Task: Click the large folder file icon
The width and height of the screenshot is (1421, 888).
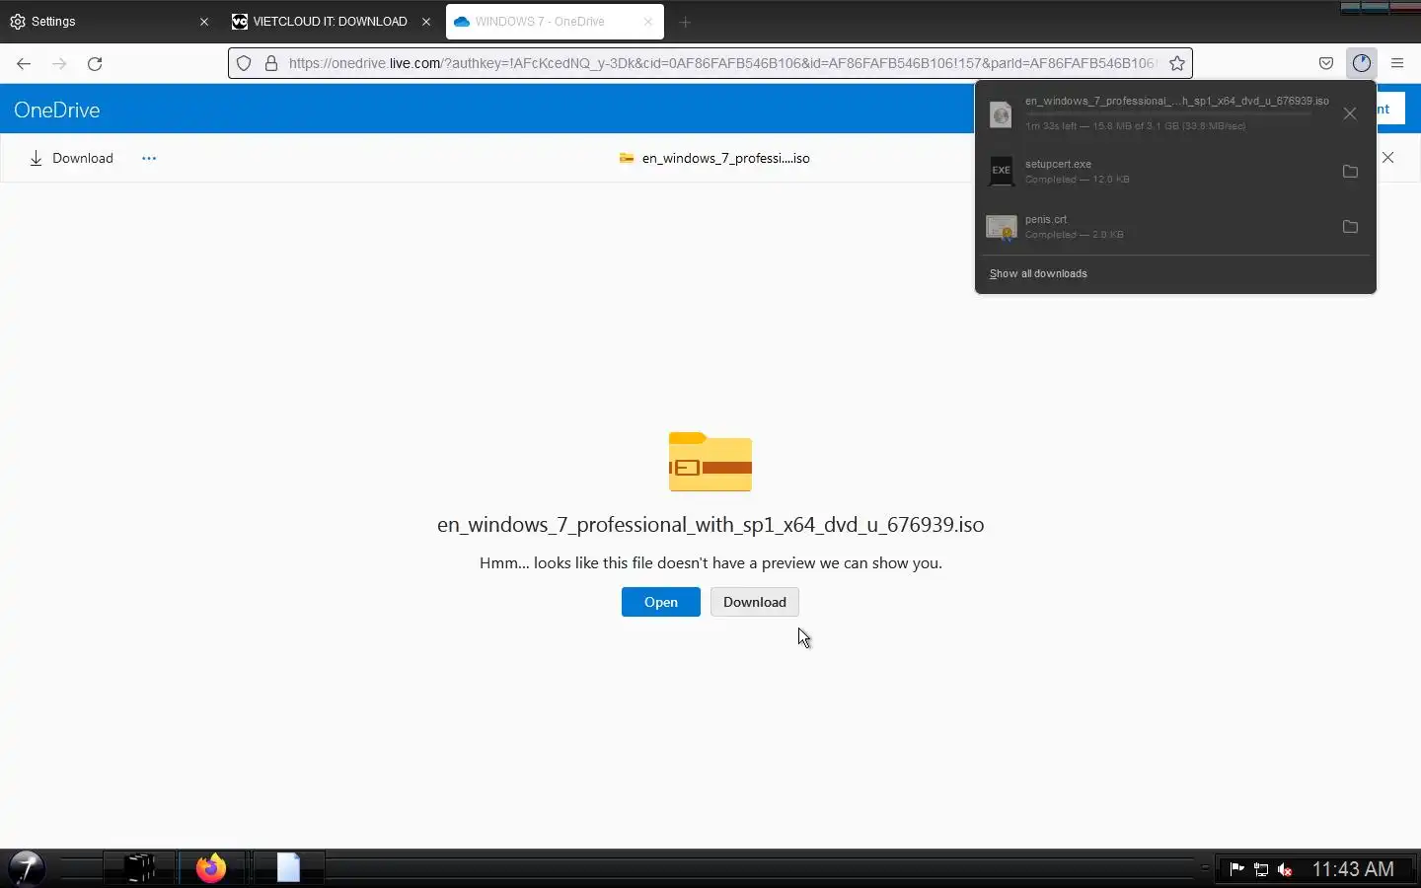Action: pyautogui.click(x=710, y=461)
